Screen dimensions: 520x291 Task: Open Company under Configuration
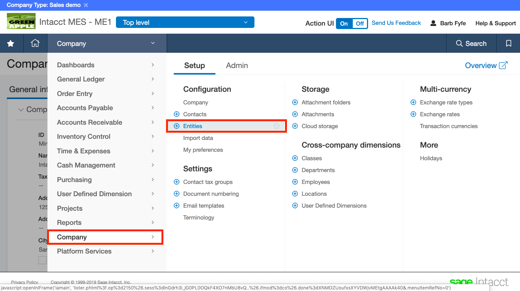(x=196, y=102)
